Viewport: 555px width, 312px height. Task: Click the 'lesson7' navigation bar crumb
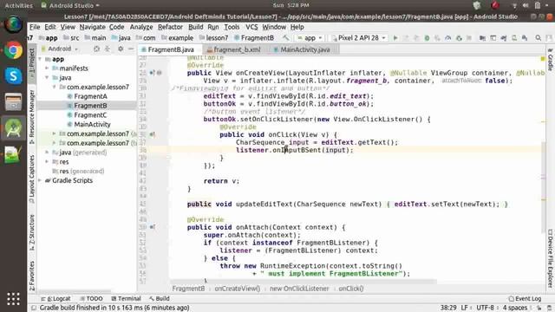tap(213, 38)
